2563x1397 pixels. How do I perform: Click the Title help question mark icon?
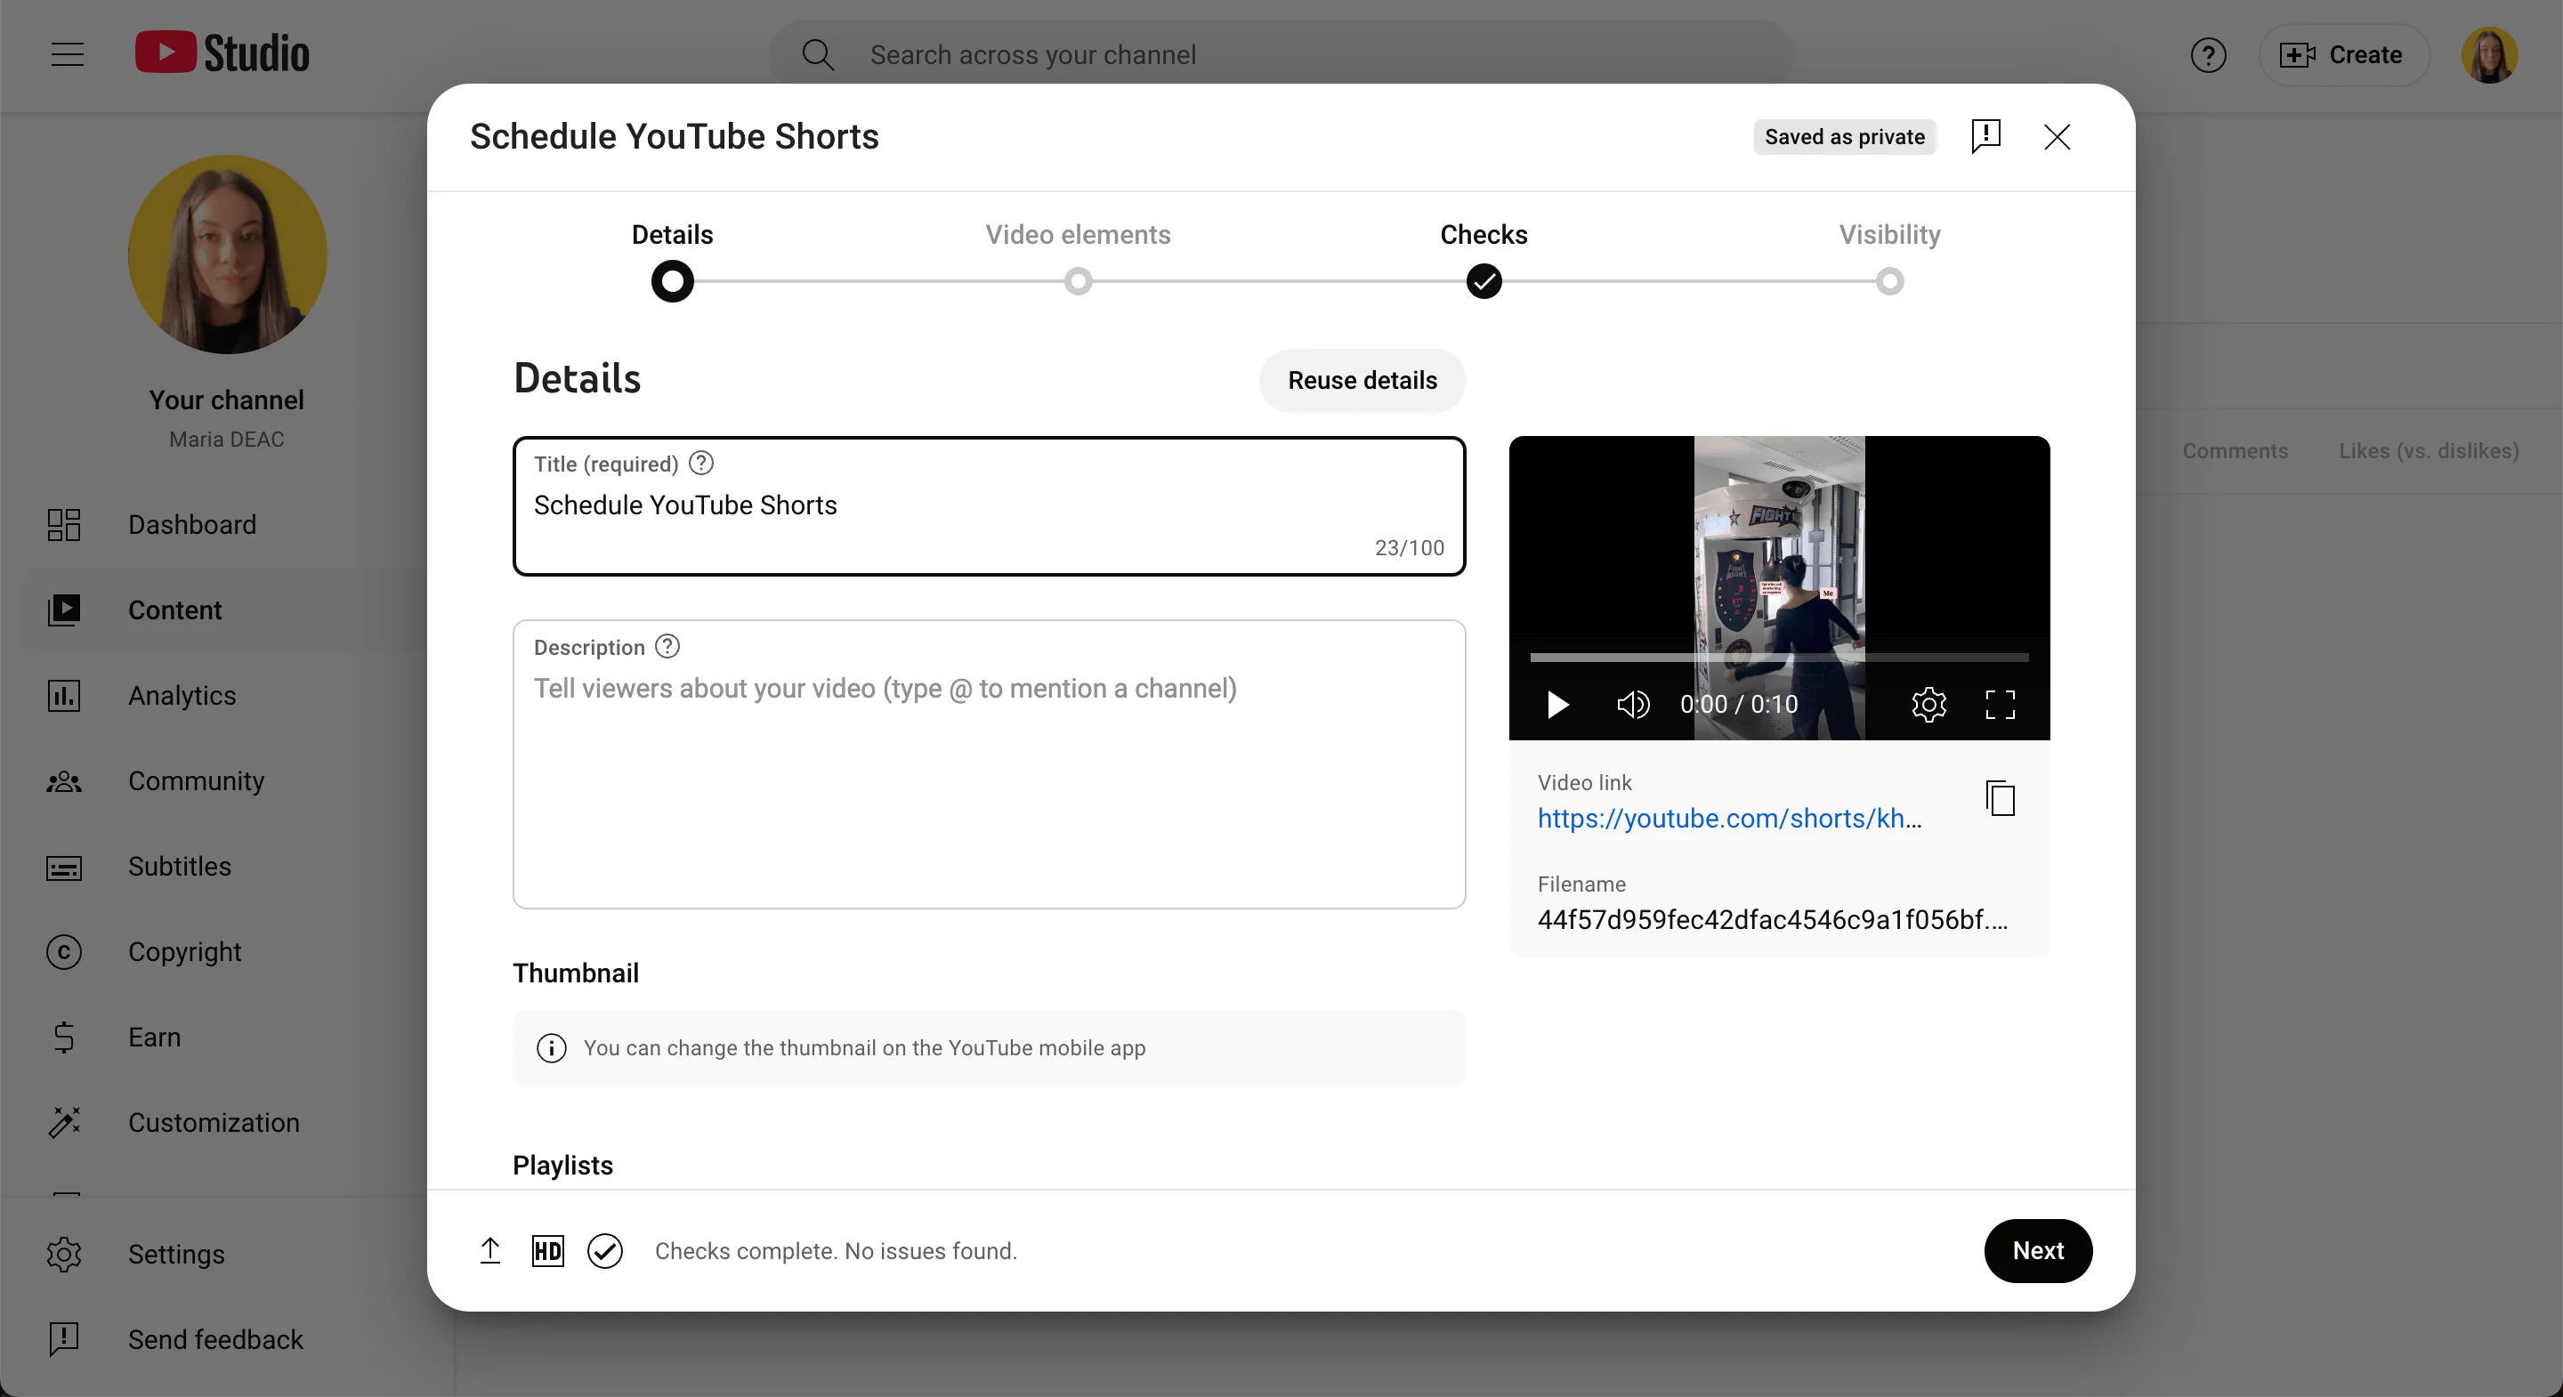coord(701,464)
